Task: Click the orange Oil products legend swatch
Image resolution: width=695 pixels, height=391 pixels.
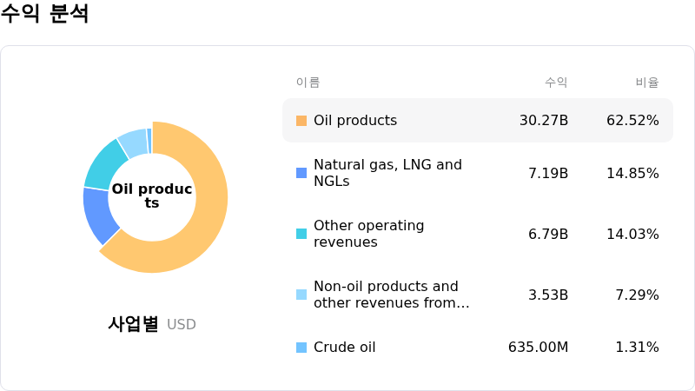Action: click(301, 121)
